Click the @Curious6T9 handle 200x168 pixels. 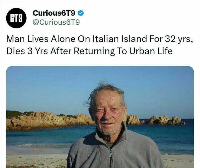click(56, 22)
